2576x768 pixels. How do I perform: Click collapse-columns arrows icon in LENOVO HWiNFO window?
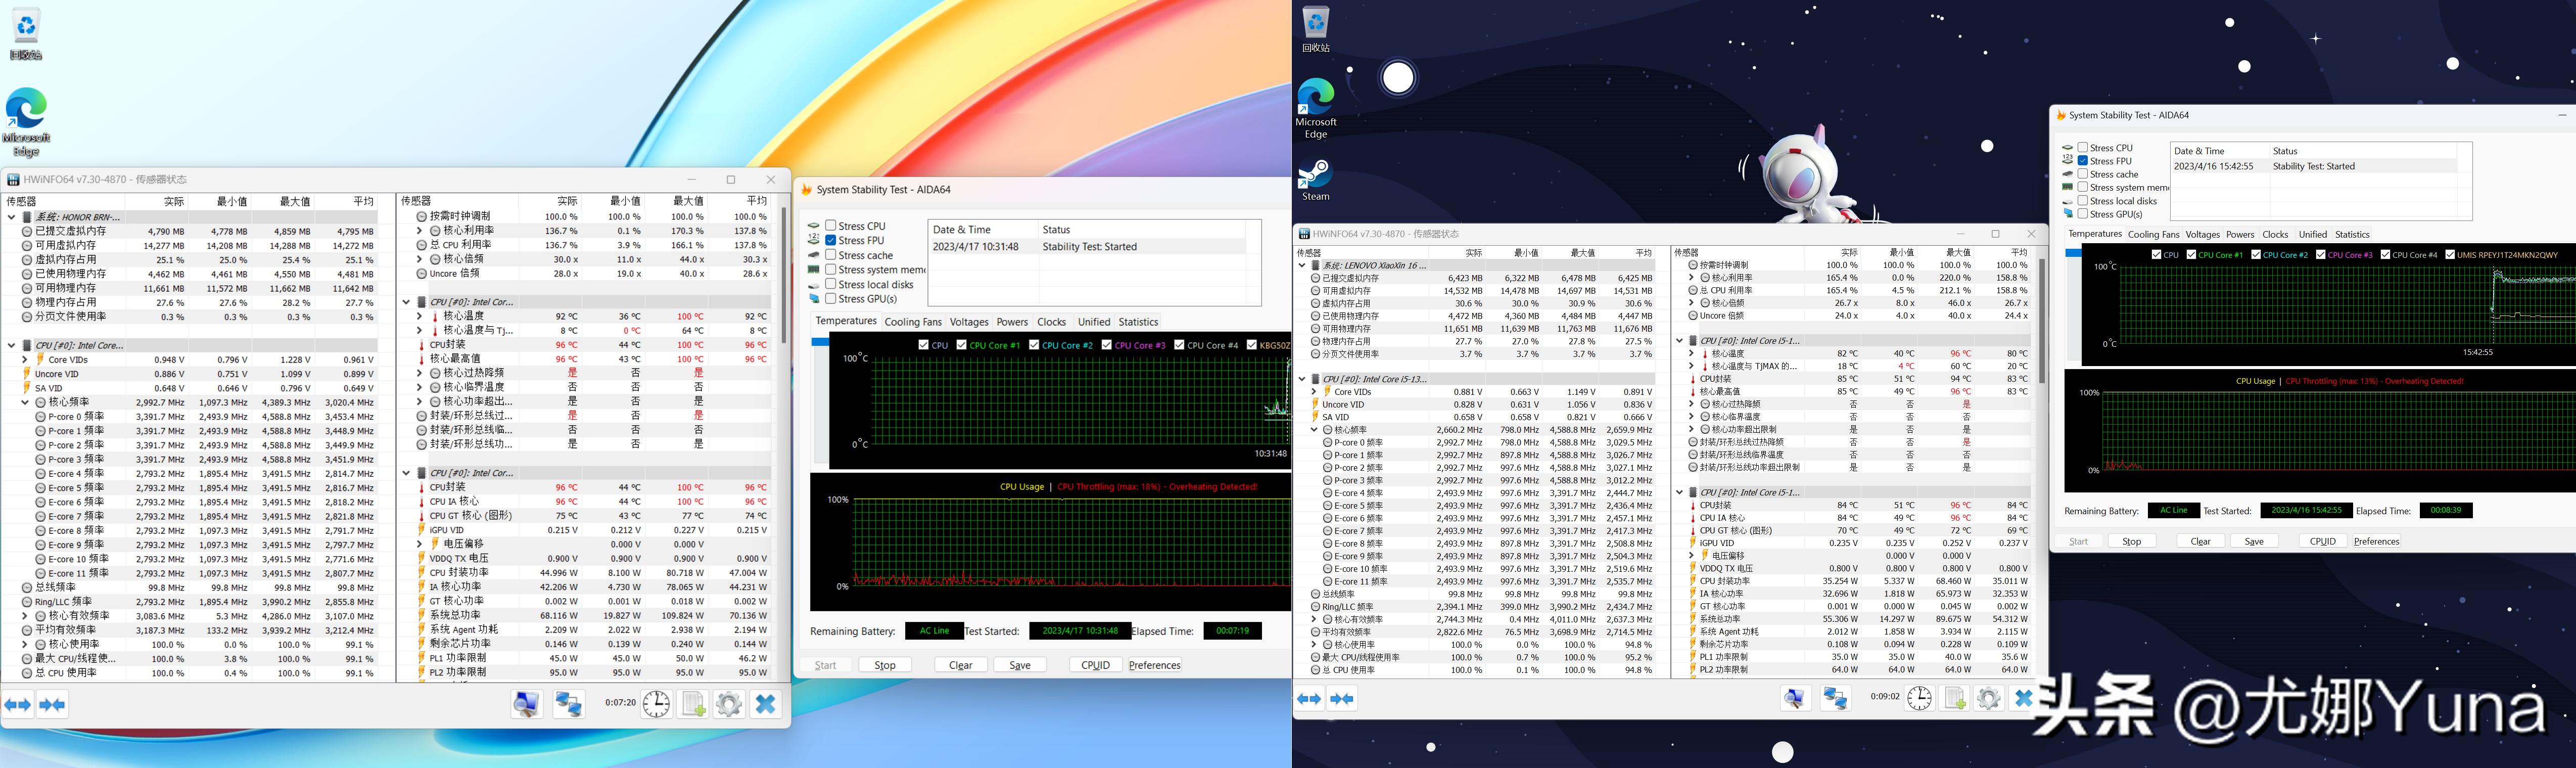(1342, 698)
